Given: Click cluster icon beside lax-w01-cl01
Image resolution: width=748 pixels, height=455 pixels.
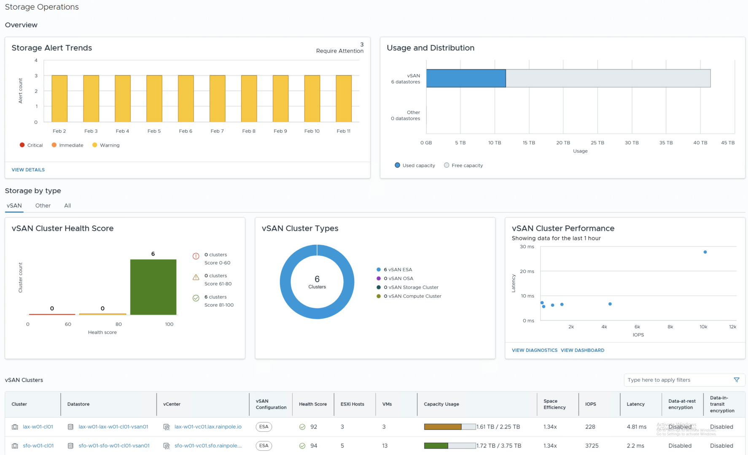Looking at the screenshot, I should pyautogui.click(x=15, y=427).
